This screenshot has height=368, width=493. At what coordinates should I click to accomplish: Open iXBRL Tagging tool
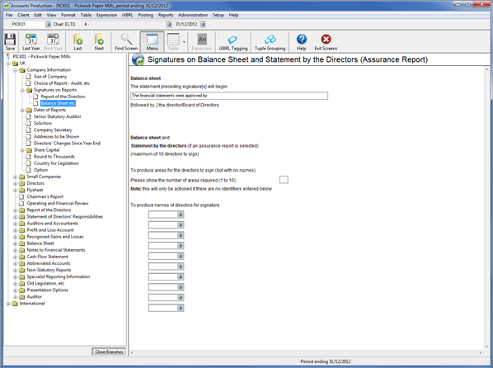[233, 41]
